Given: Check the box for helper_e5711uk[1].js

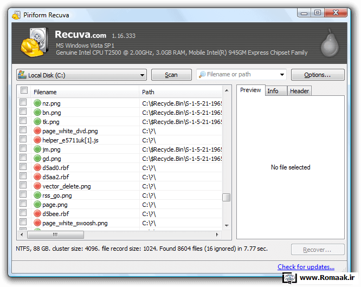Looking at the screenshot, I should click(x=23, y=139).
